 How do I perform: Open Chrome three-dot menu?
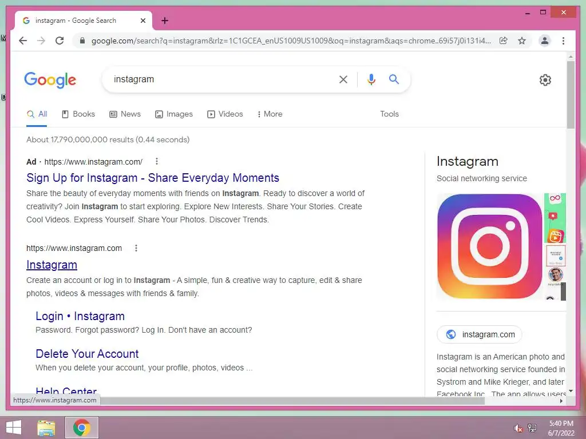563,41
